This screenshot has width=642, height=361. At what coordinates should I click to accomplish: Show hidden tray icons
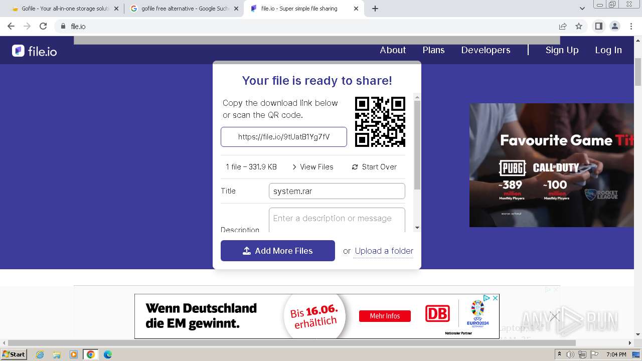(x=560, y=354)
